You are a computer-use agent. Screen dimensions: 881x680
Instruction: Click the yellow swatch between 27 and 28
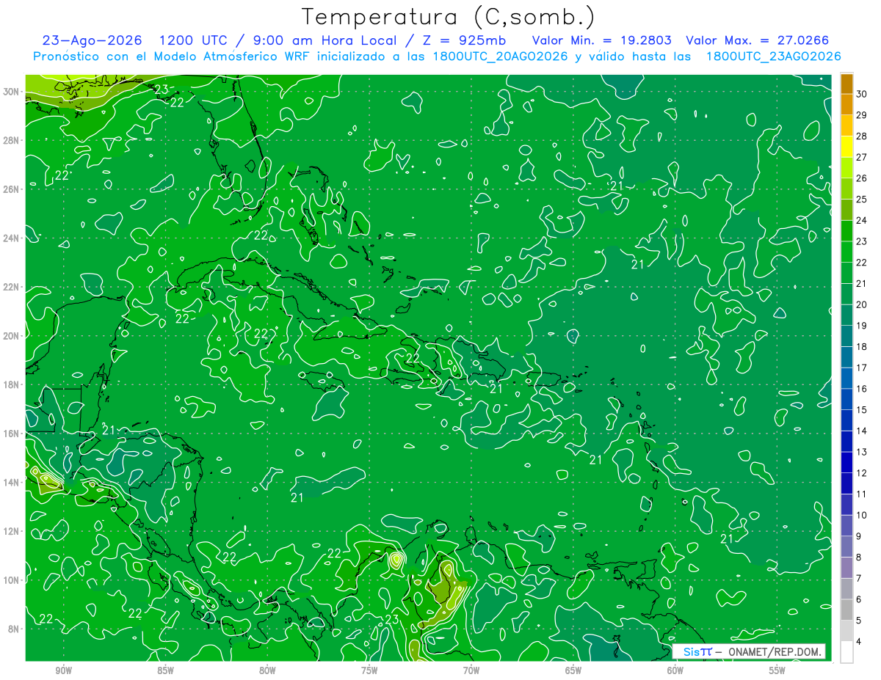pyautogui.click(x=846, y=146)
